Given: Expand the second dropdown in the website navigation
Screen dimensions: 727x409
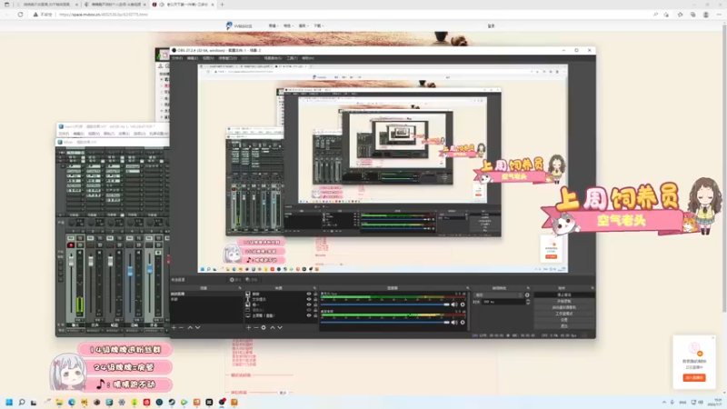Looking at the screenshot, I should point(288,26).
